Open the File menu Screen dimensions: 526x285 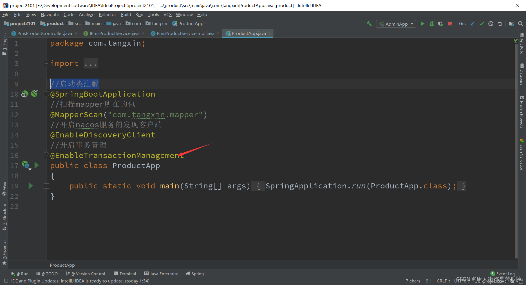tap(6, 15)
